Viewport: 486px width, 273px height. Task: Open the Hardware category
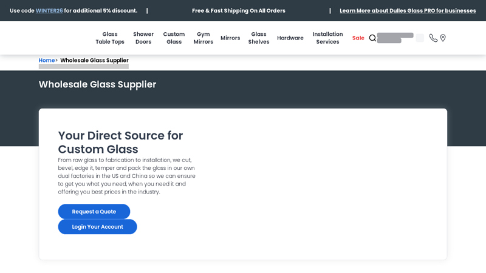(290, 38)
